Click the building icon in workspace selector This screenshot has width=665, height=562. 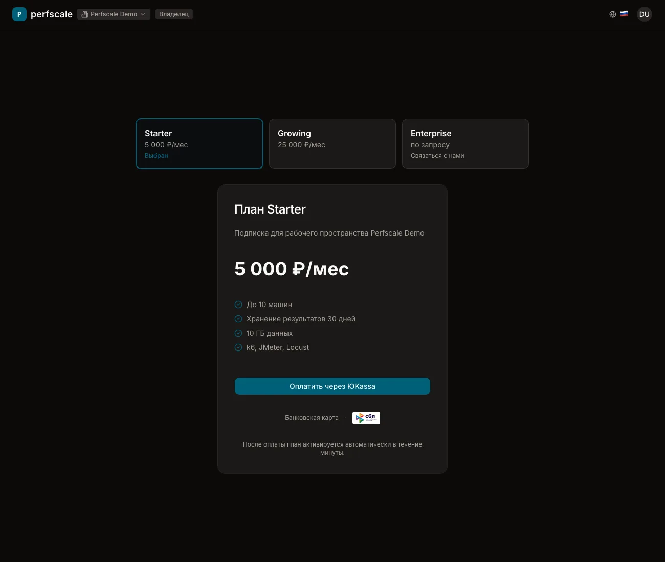point(85,14)
